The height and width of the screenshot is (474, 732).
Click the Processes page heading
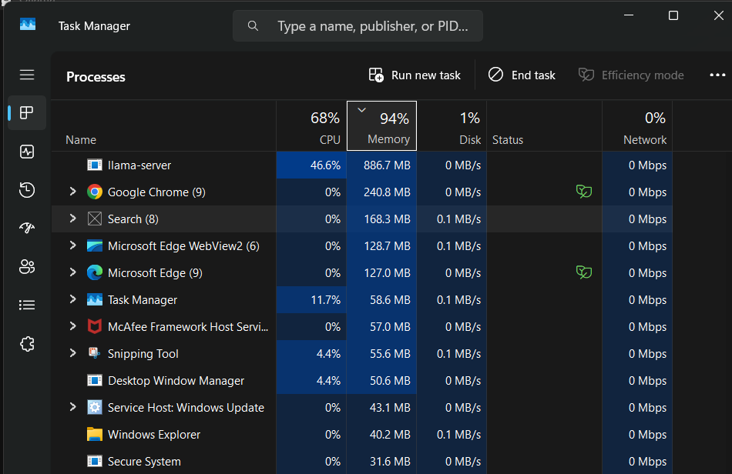click(96, 77)
